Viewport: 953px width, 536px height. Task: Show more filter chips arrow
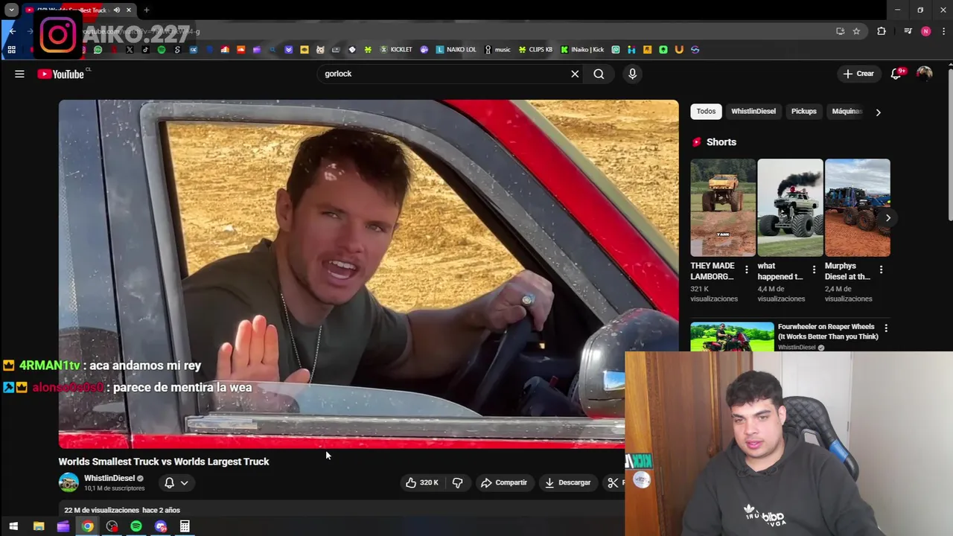878,112
